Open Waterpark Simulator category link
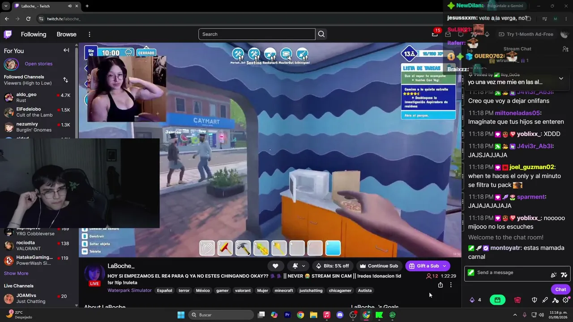The image size is (573, 322). pos(129,290)
